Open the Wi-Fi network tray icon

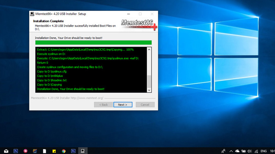[256, 151]
